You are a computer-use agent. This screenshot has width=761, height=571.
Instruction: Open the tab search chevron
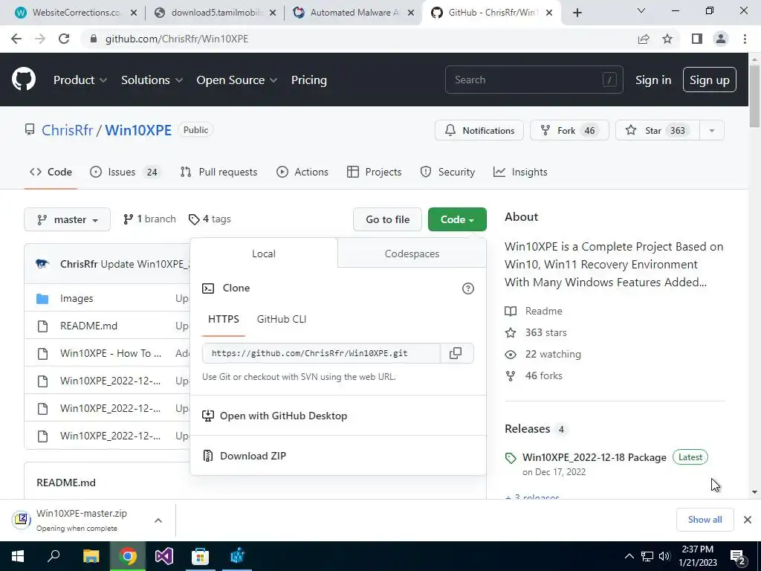(x=641, y=10)
